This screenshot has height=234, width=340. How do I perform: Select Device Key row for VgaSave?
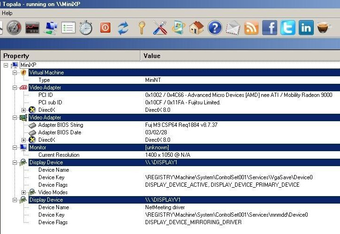(184, 177)
